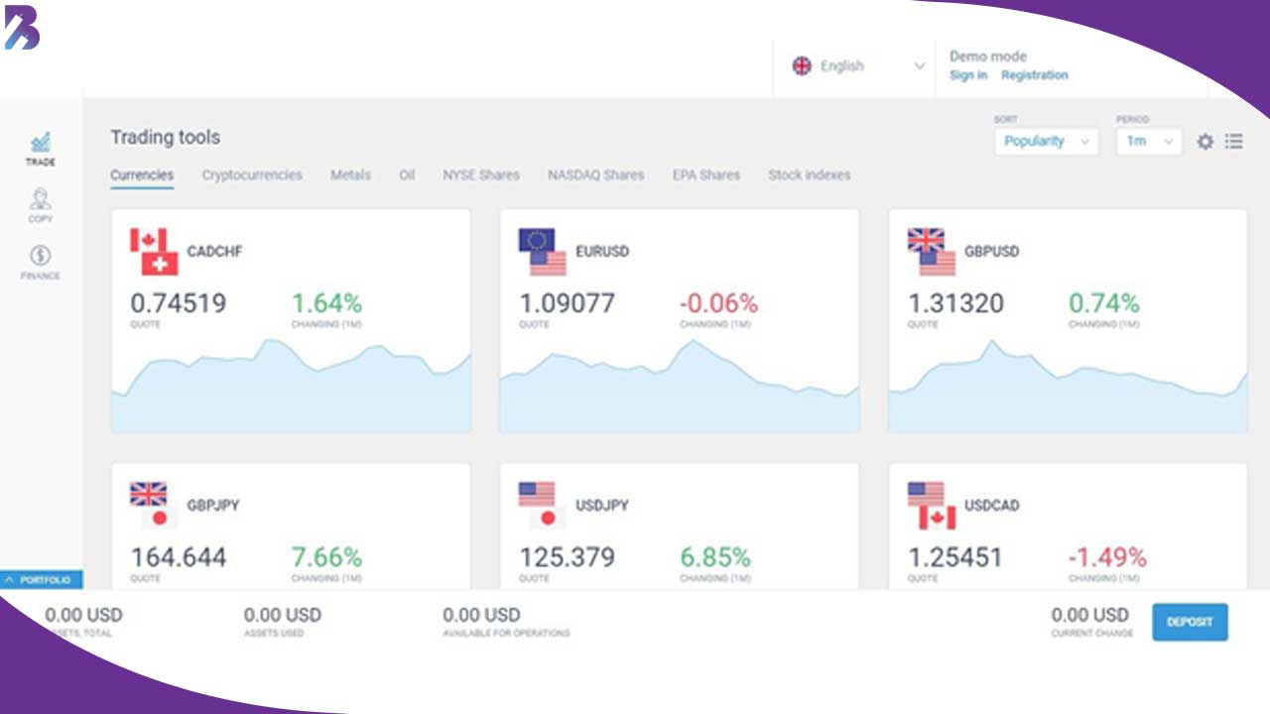Image resolution: width=1270 pixels, height=714 pixels.
Task: Switch to list view icon
Action: point(1234,142)
